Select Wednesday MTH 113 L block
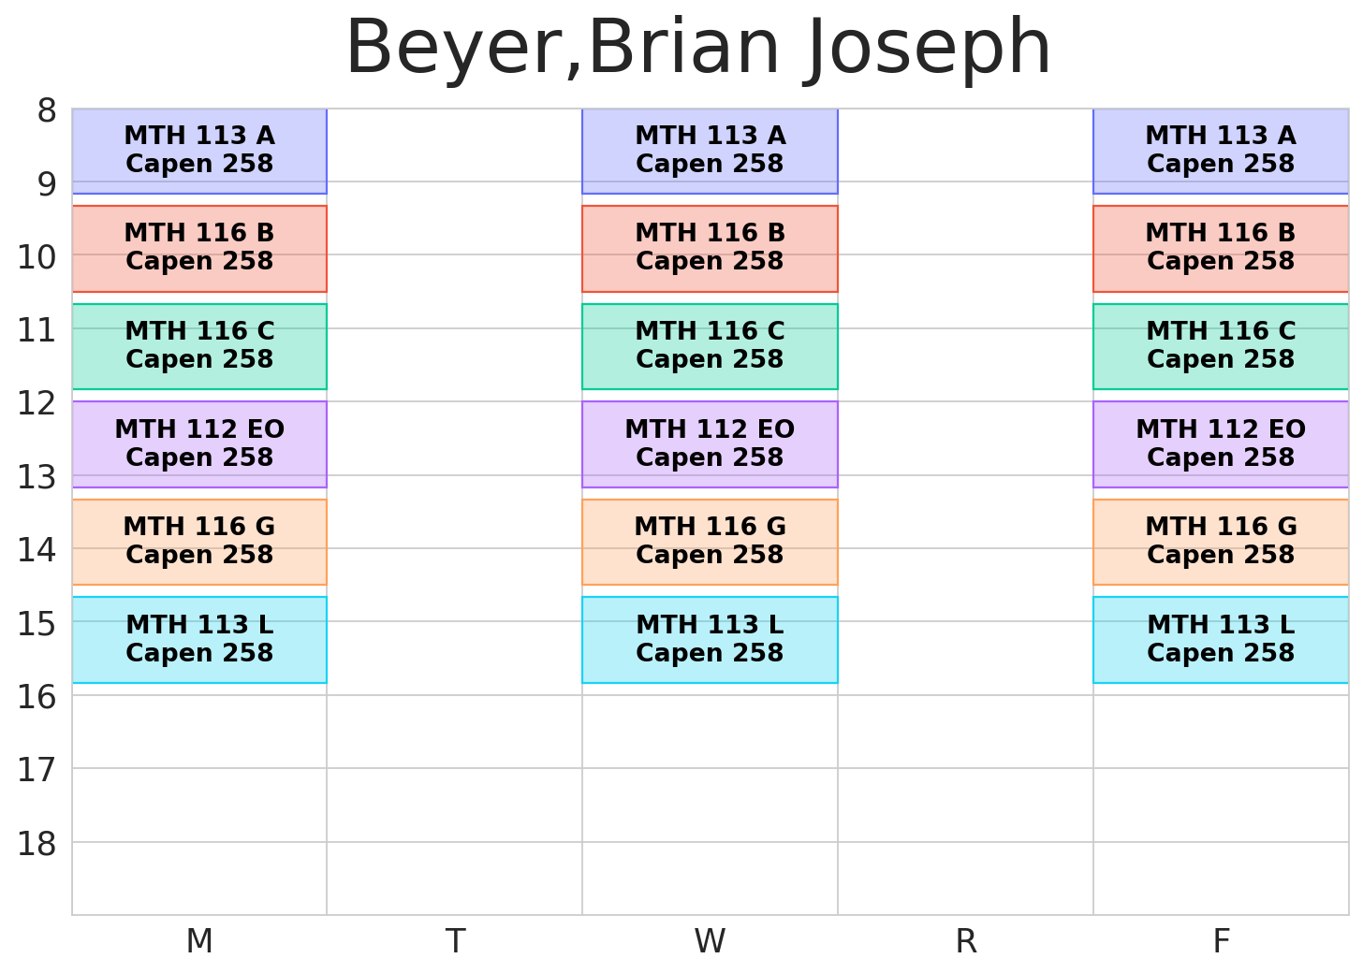This screenshot has width=1363, height=973. click(710, 640)
